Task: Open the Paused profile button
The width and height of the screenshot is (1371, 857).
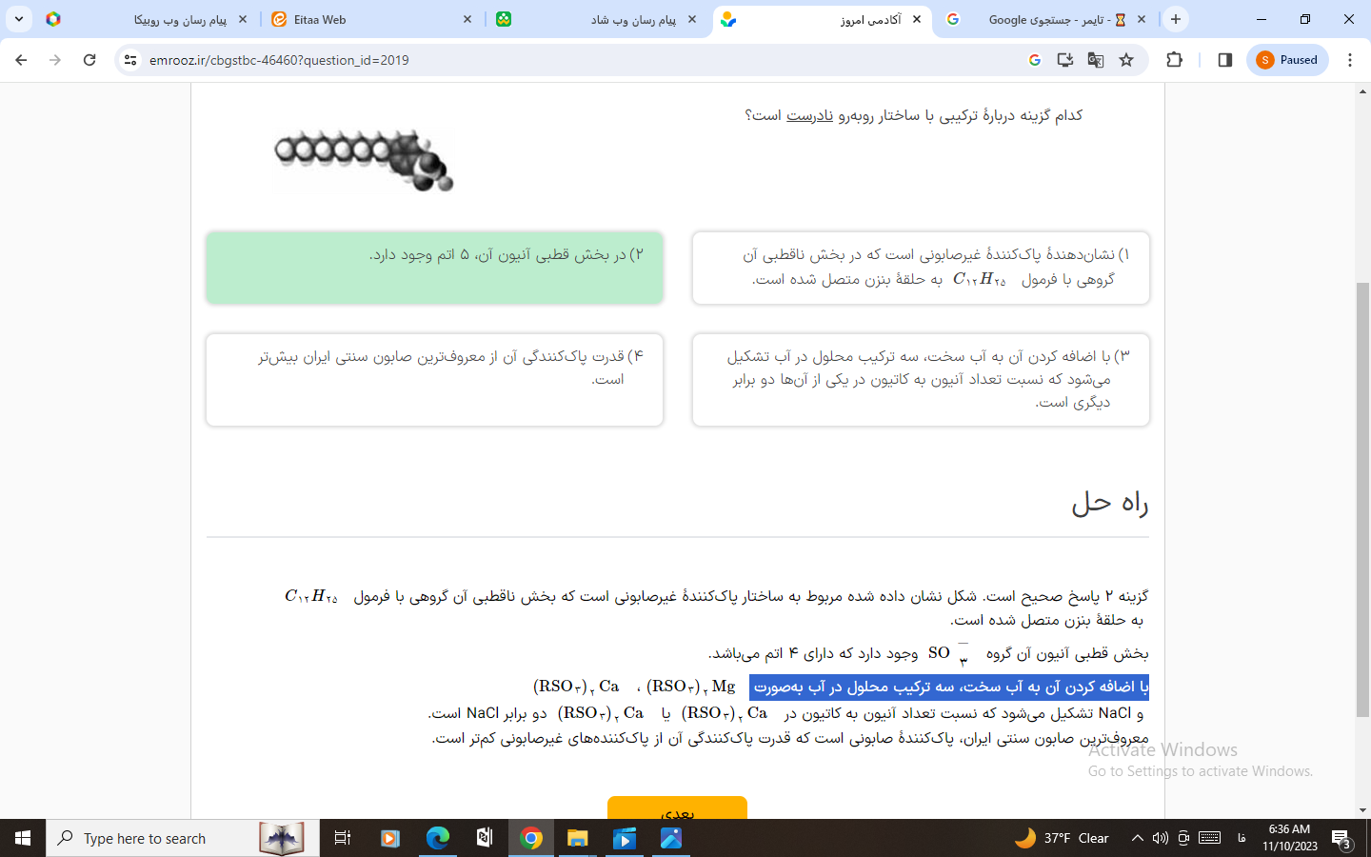Action: [x=1287, y=60]
